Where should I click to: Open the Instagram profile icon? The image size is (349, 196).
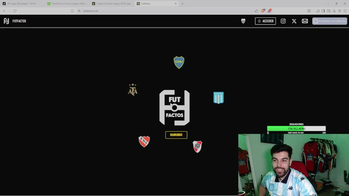tap(283, 21)
